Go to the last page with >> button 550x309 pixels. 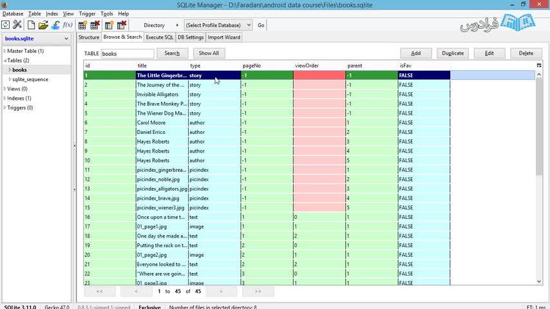pos(258,291)
